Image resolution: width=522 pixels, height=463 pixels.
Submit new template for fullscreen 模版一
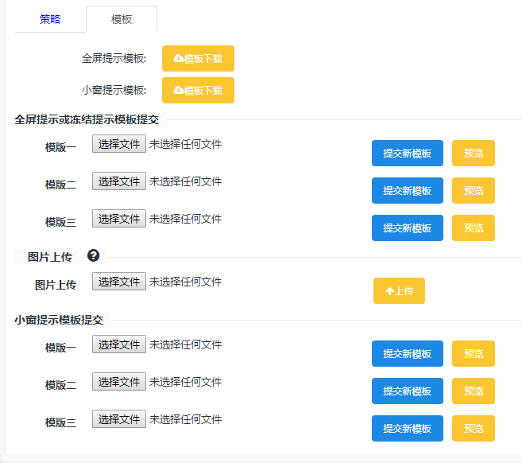click(x=408, y=153)
